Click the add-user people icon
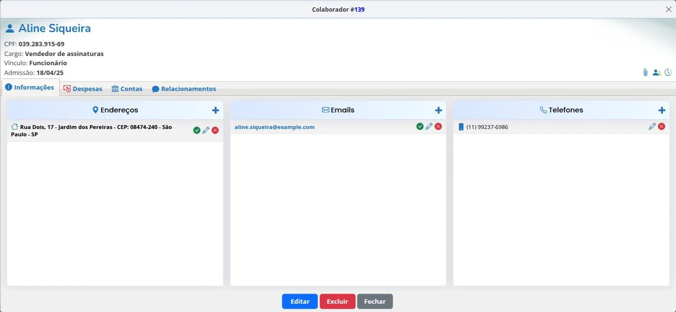 657,73
